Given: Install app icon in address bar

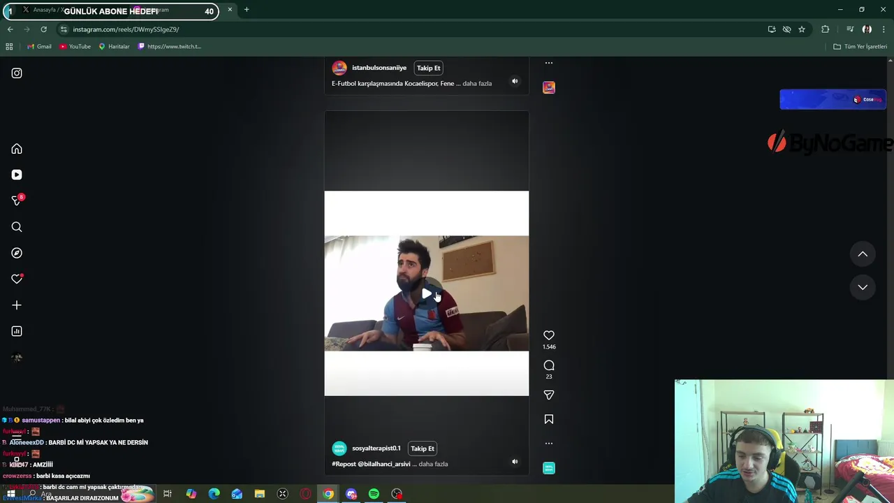Looking at the screenshot, I should pyautogui.click(x=772, y=29).
